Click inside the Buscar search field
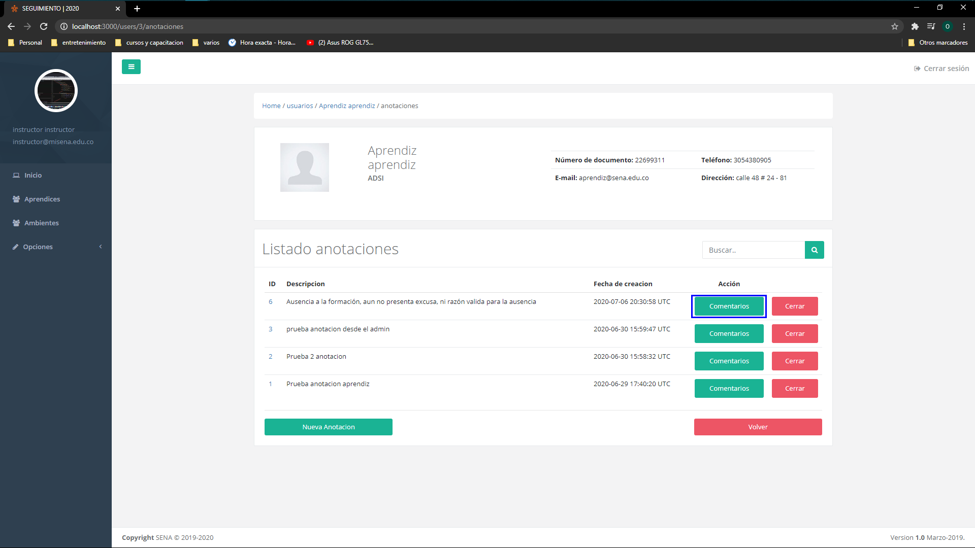 752,250
